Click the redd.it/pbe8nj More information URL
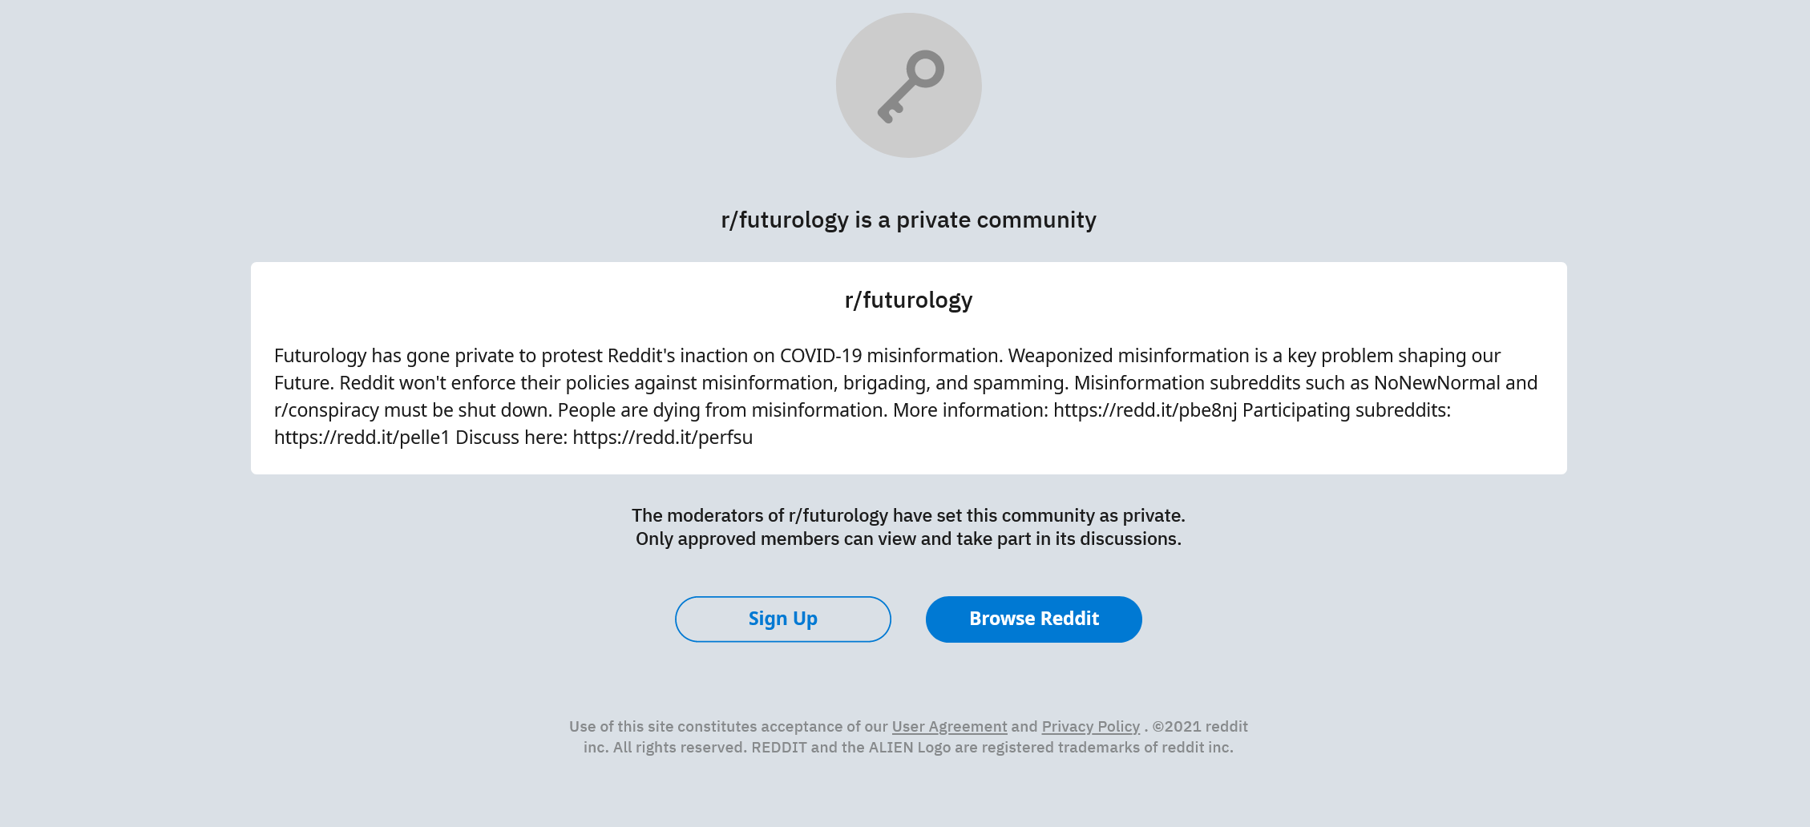Screen dimensions: 1810x827 pyautogui.click(x=1145, y=409)
